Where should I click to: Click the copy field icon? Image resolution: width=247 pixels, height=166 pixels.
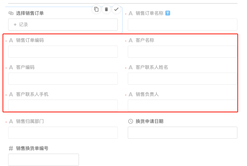[x=96, y=9]
